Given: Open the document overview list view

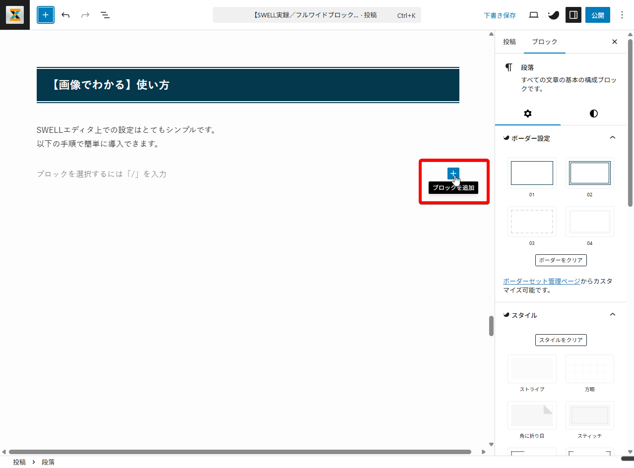Looking at the screenshot, I should [105, 15].
